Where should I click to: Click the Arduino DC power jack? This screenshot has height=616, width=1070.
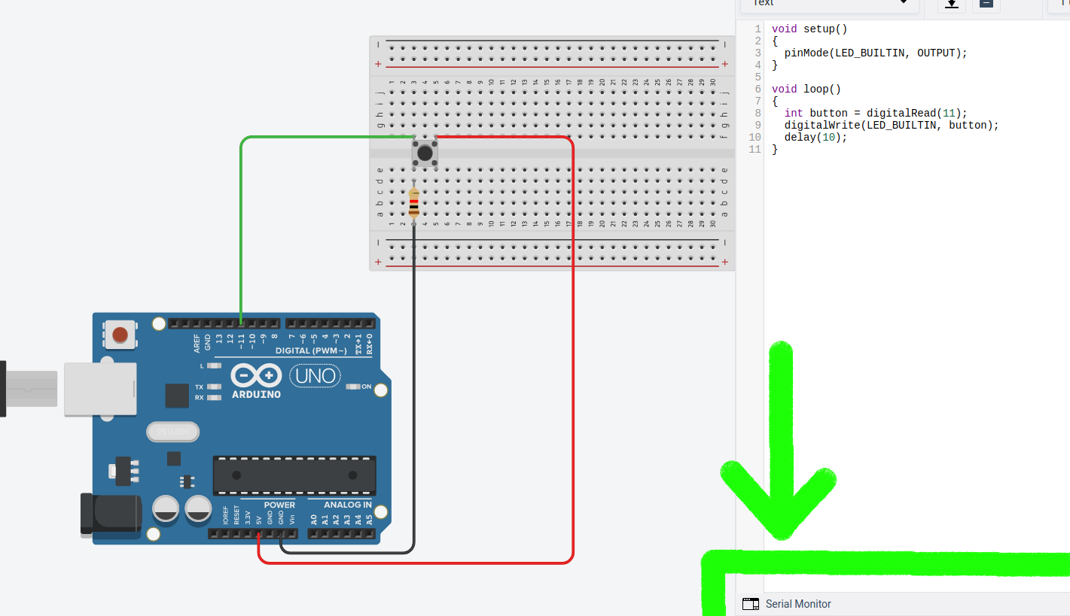[x=111, y=514]
